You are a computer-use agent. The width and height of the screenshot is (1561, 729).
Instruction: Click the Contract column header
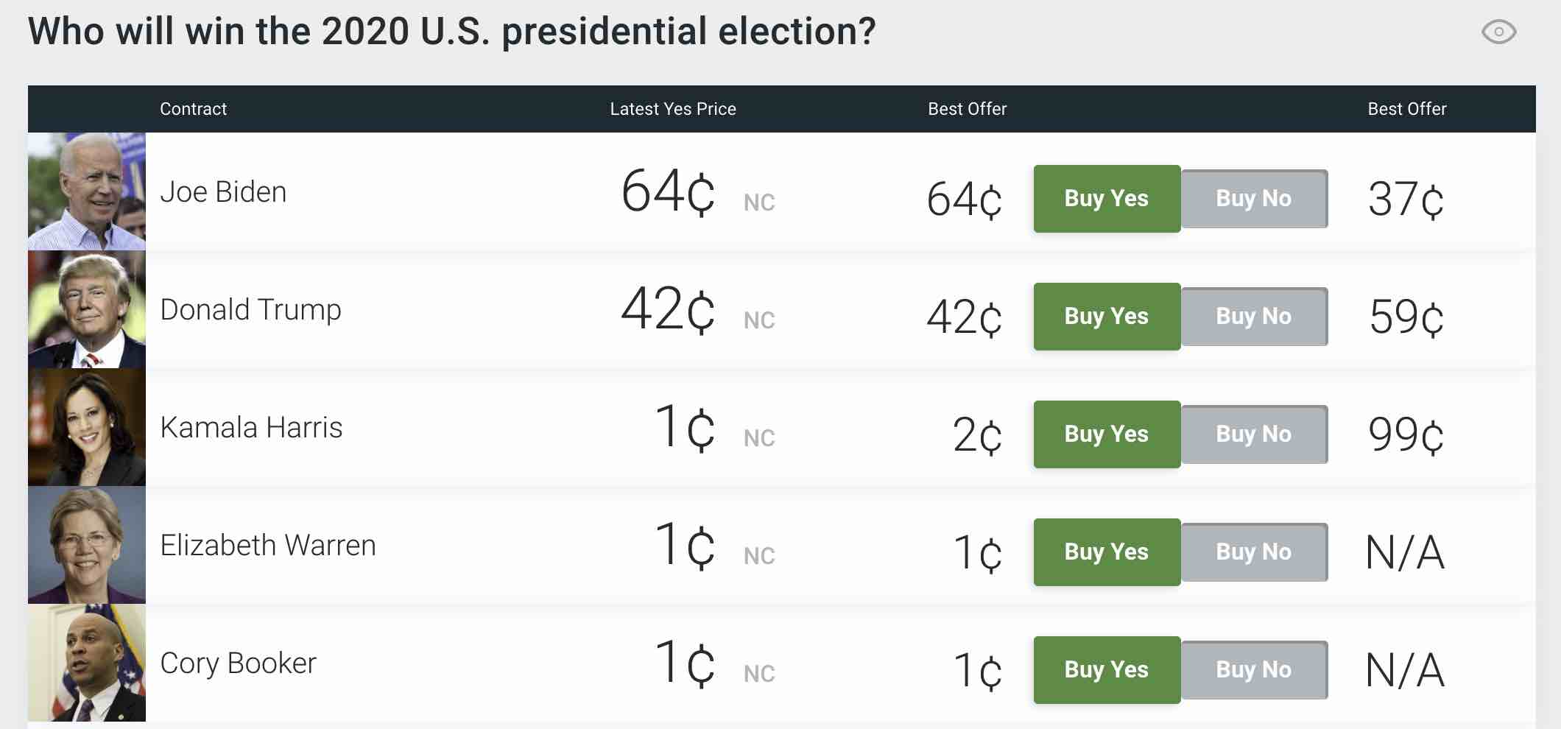[193, 109]
